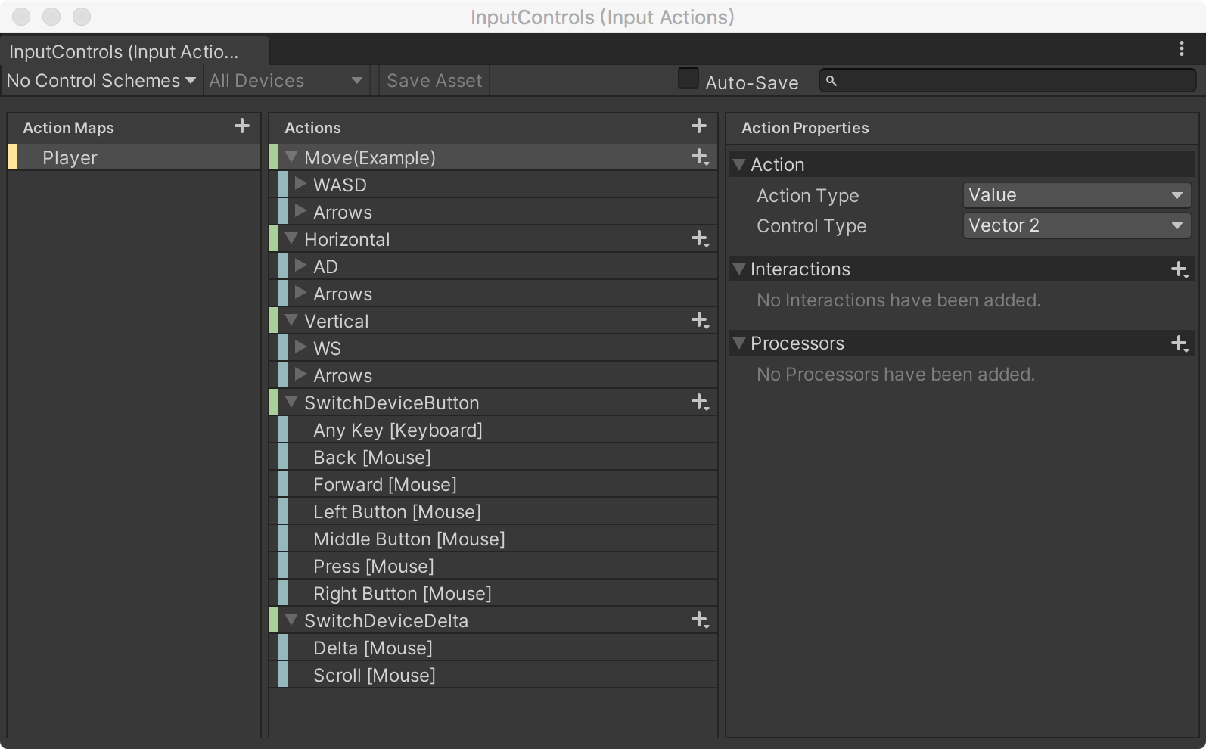
Task: Add a new Interaction via plus icon
Action: point(1179,269)
